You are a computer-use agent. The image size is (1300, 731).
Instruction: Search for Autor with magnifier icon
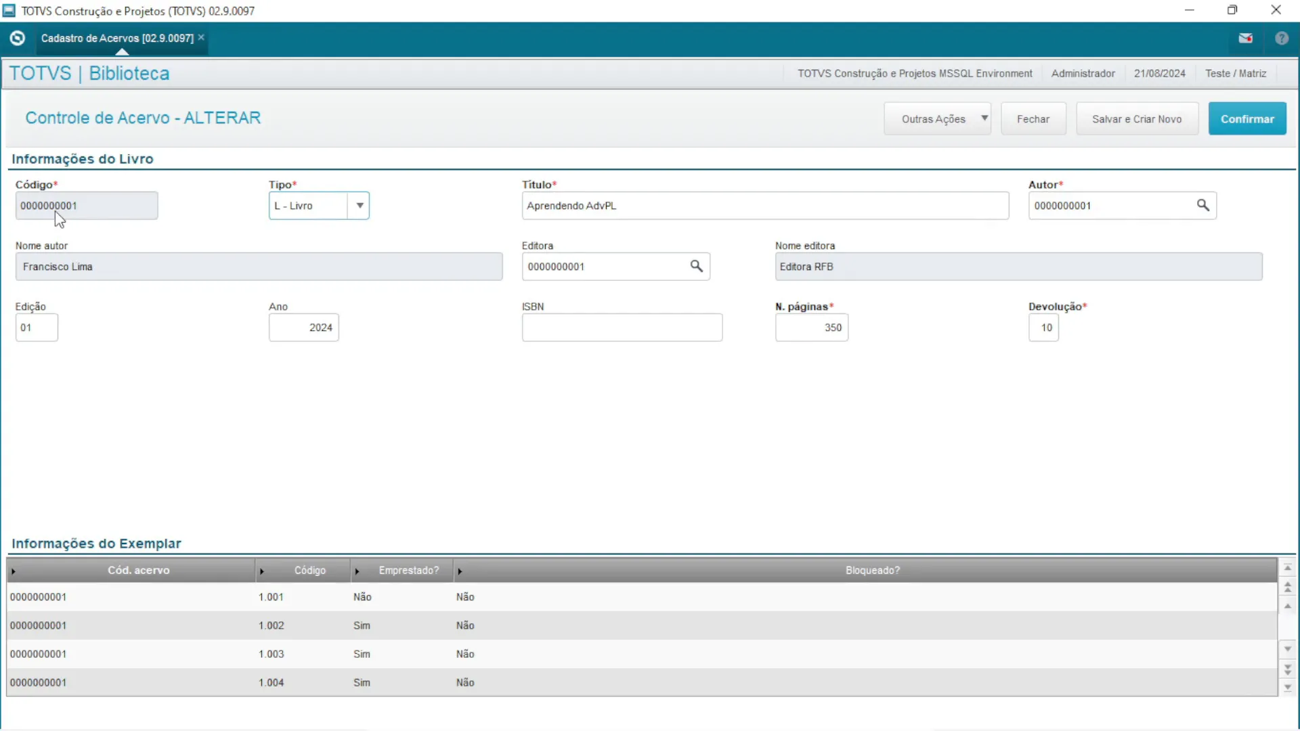(x=1202, y=205)
